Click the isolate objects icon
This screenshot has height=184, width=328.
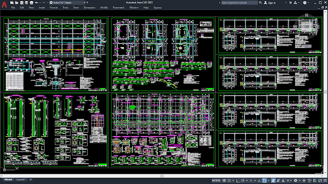click(310, 180)
